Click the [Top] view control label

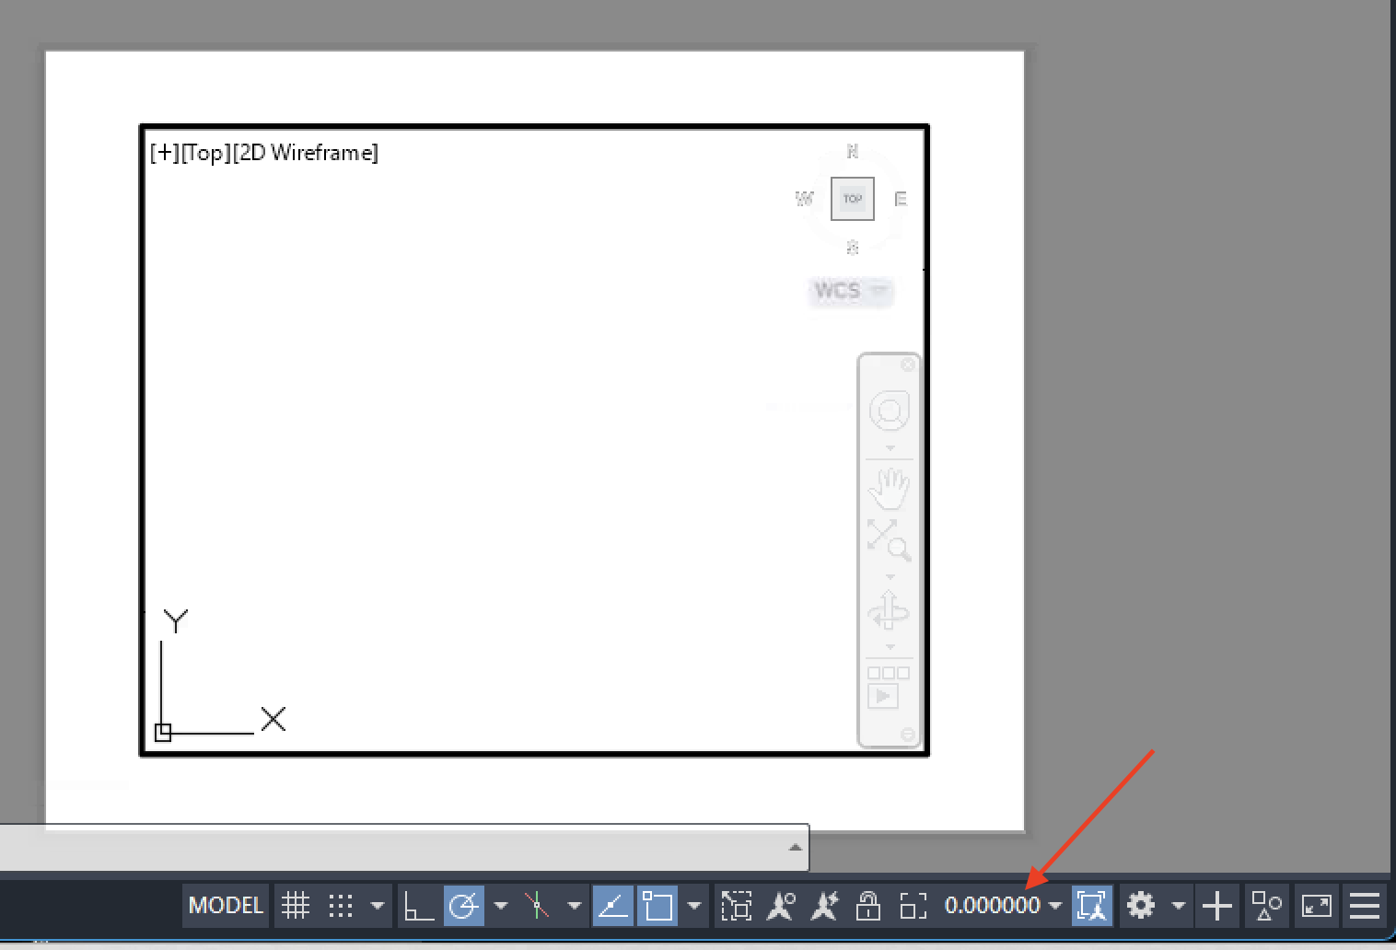pos(204,152)
